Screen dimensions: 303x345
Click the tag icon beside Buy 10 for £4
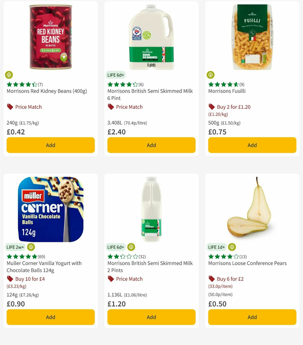tap(10, 279)
